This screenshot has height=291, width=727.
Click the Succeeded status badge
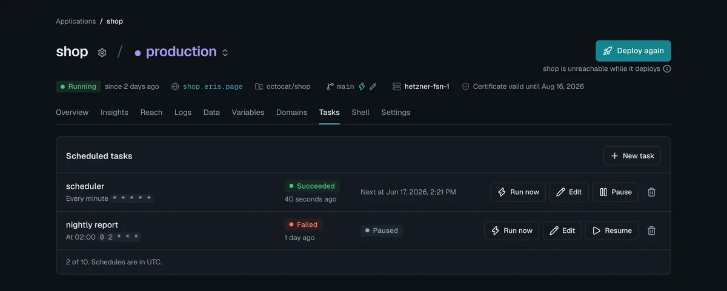(312, 186)
